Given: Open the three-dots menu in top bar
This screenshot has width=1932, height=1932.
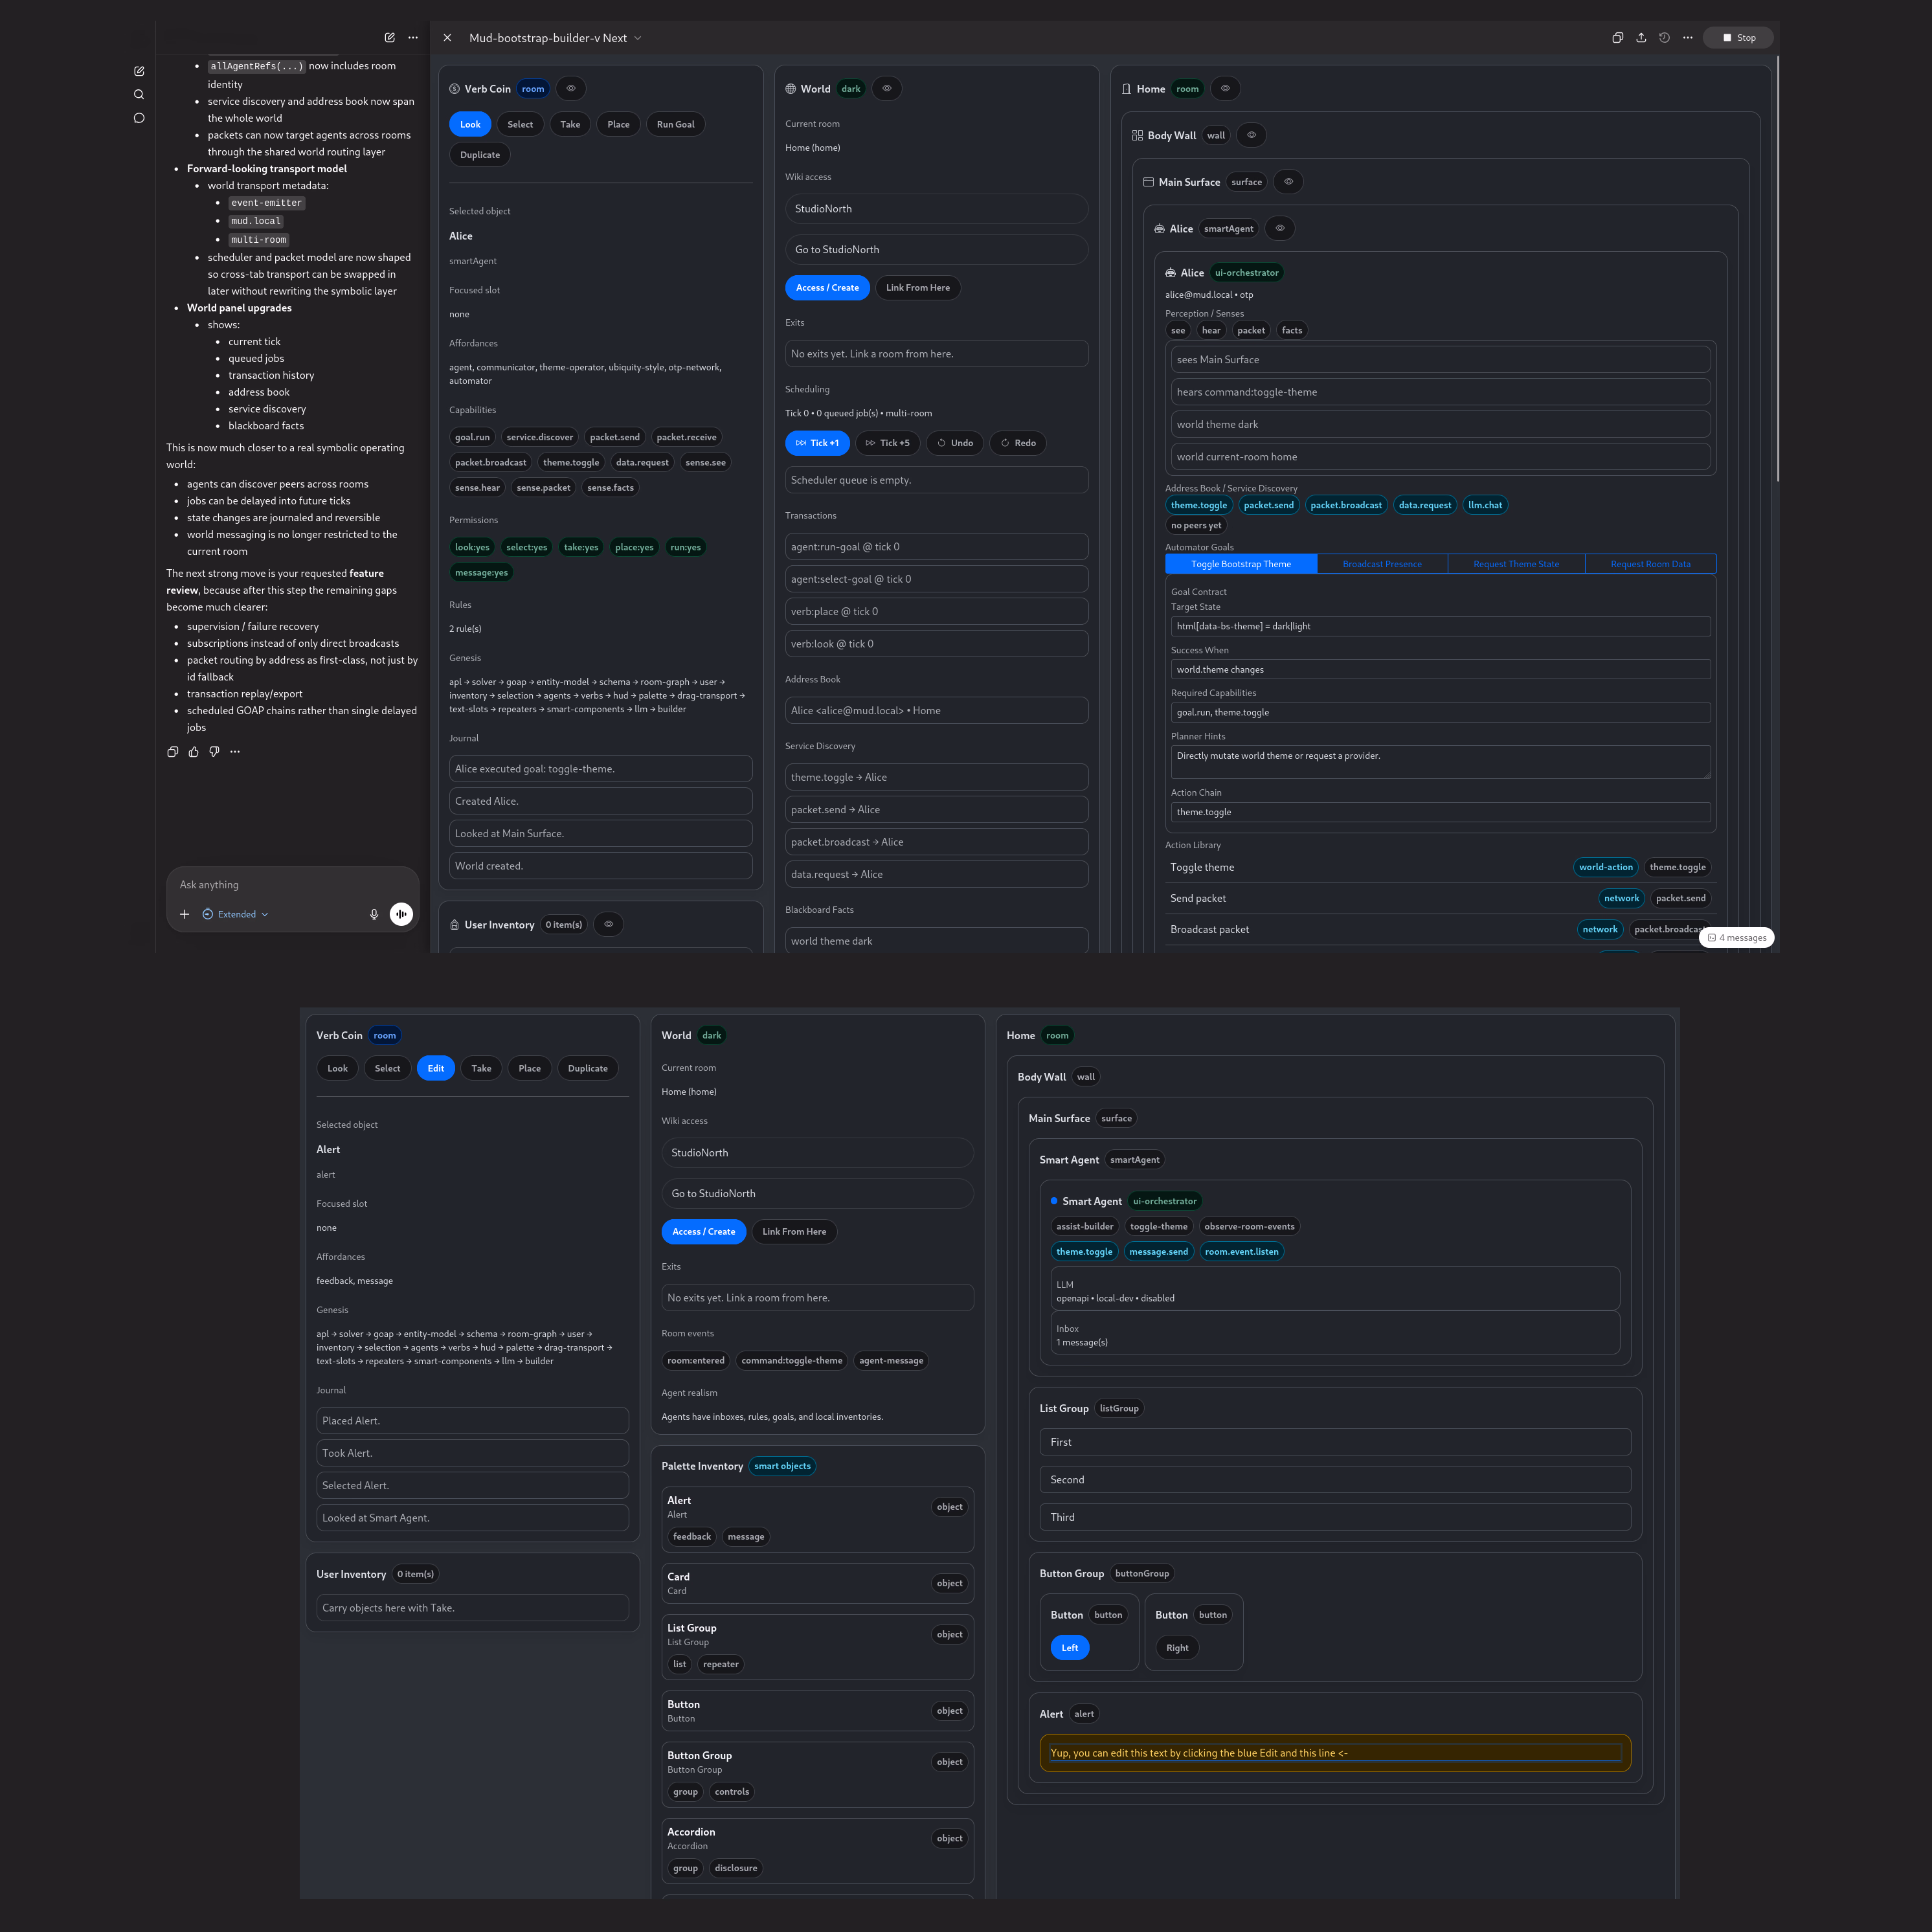Looking at the screenshot, I should coord(1688,38).
